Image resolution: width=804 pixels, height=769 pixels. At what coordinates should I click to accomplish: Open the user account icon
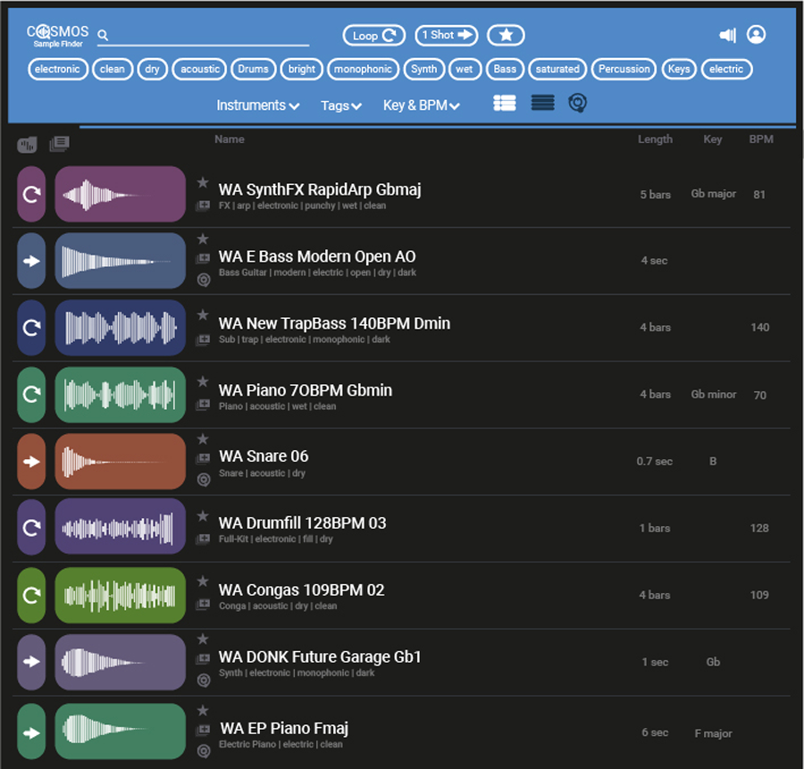click(x=757, y=34)
